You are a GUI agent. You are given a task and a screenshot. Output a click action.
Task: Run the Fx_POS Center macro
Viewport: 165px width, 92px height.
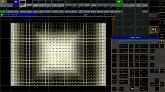click(36, 3)
